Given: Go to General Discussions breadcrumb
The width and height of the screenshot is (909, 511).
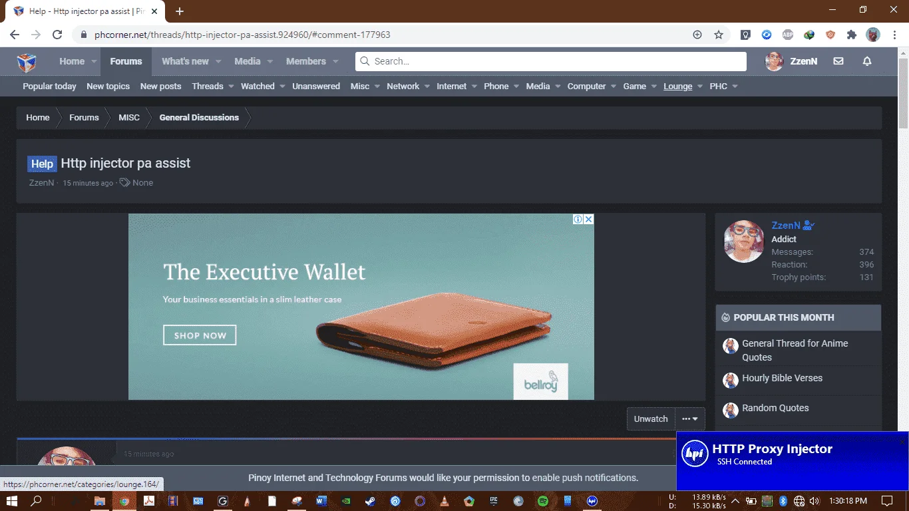Looking at the screenshot, I should point(199,118).
